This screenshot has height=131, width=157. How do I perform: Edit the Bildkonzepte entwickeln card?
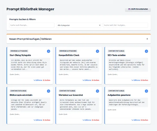[38, 120]
